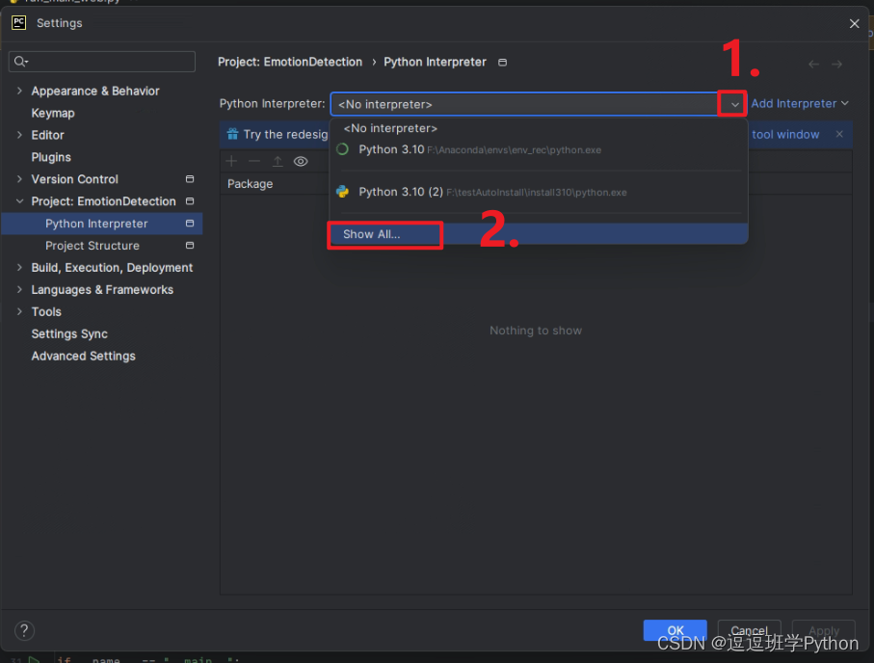Click the project-level marker icon beside the Python Interpreter breadcrumb

pyautogui.click(x=503, y=63)
